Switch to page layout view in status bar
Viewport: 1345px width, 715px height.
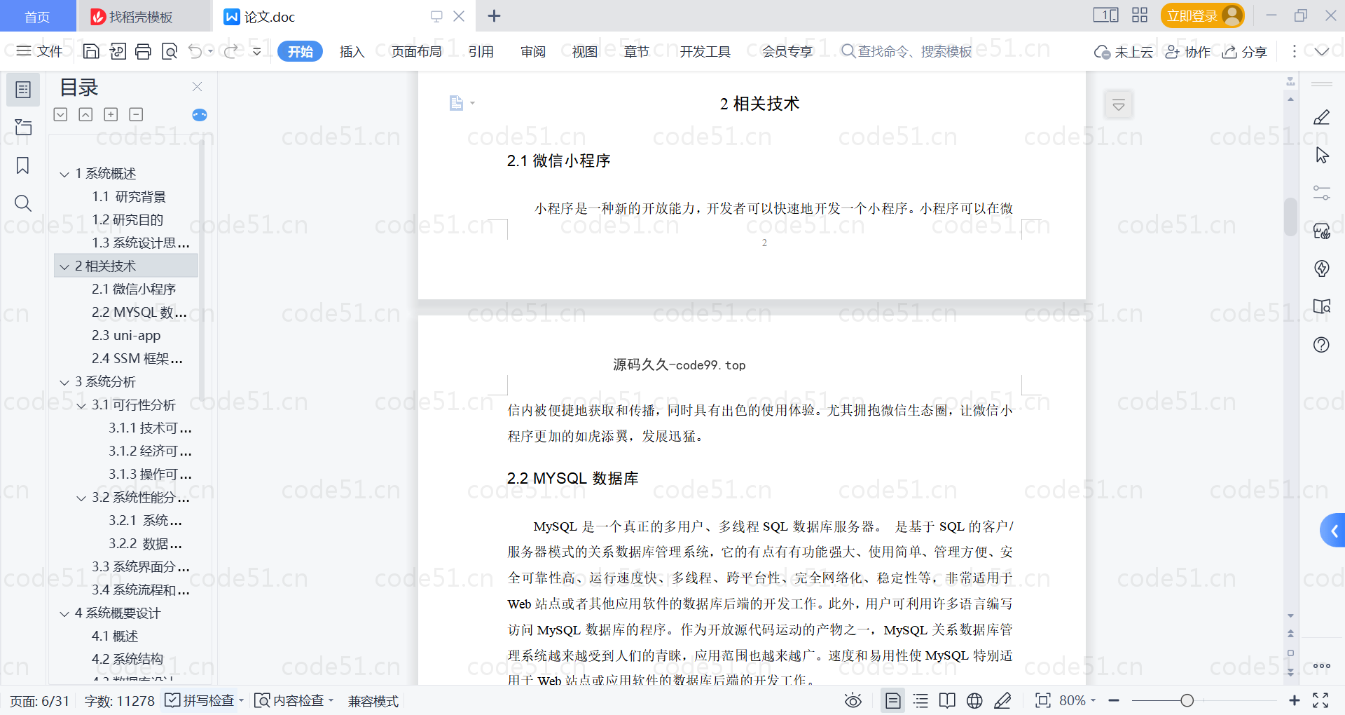(x=893, y=700)
